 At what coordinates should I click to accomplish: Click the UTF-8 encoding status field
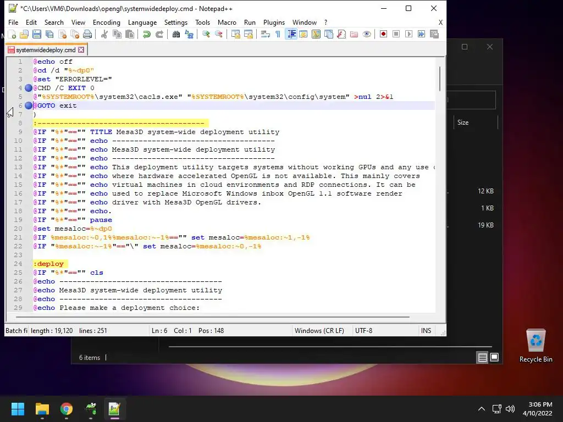tap(364, 330)
